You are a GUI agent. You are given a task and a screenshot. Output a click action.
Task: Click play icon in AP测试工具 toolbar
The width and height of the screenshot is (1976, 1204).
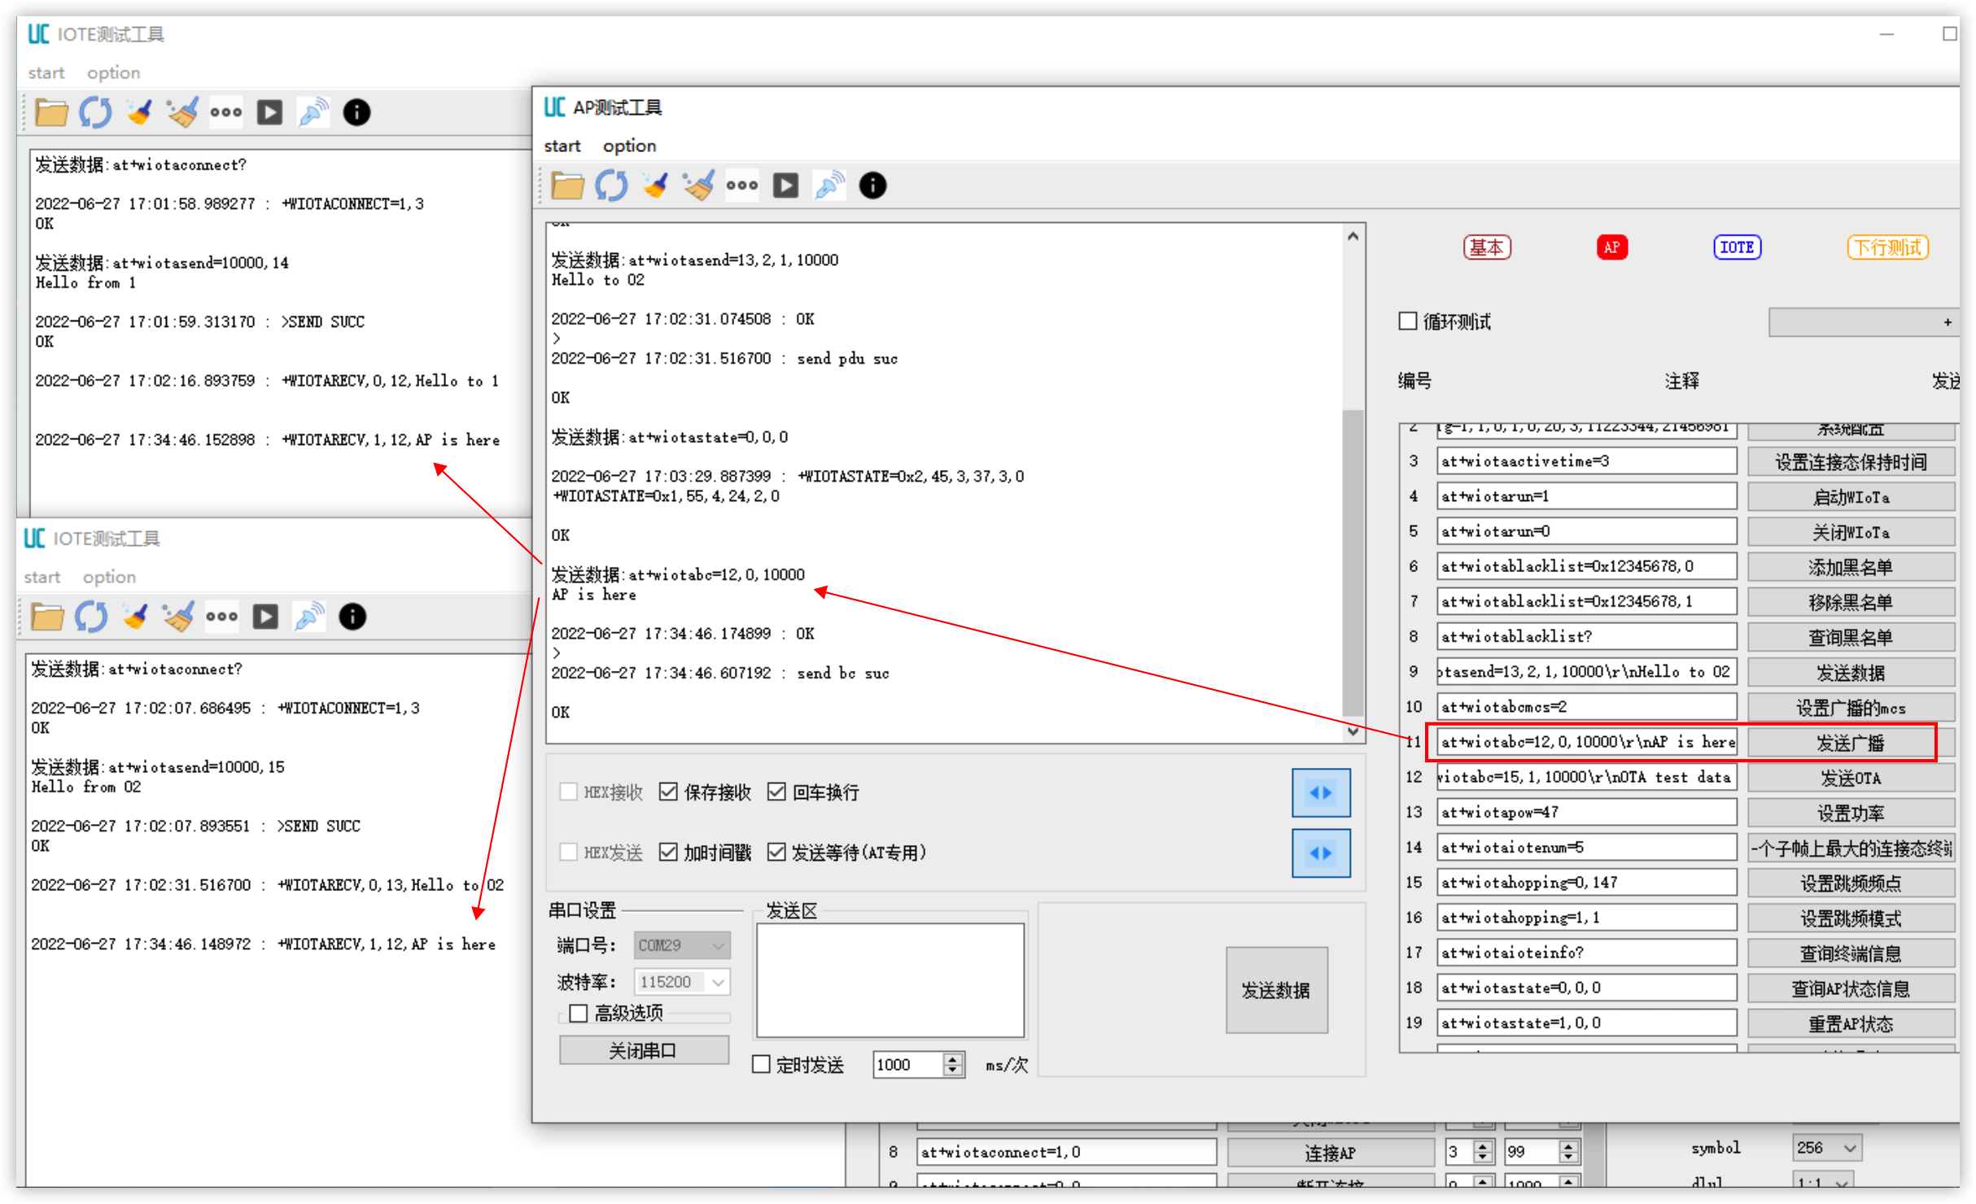tap(785, 185)
